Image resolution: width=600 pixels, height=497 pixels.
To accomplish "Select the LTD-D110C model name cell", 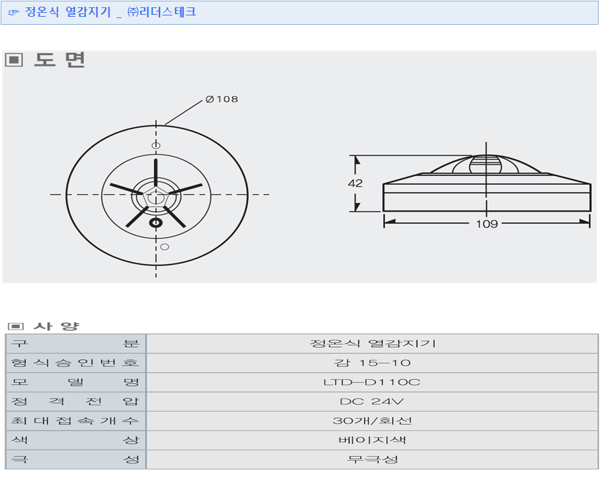I will (372, 382).
